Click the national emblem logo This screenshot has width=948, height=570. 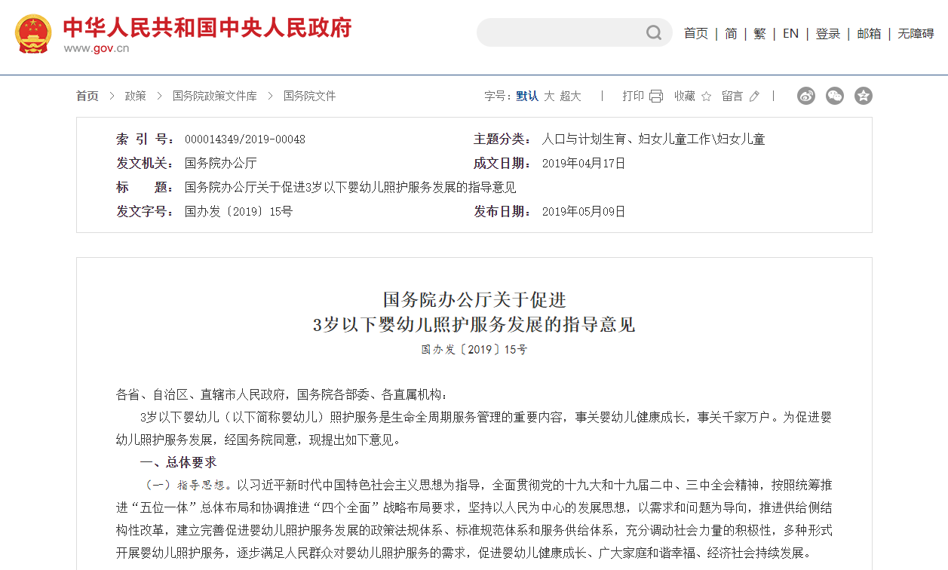point(34,34)
